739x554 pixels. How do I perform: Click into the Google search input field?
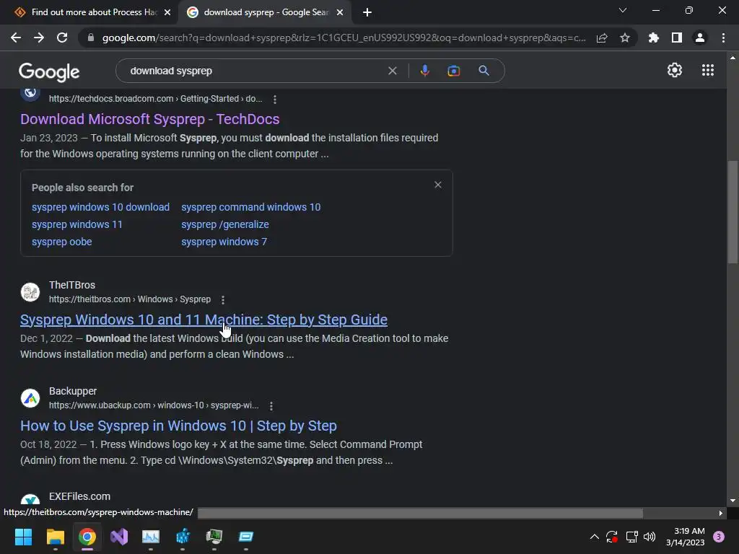(x=255, y=71)
